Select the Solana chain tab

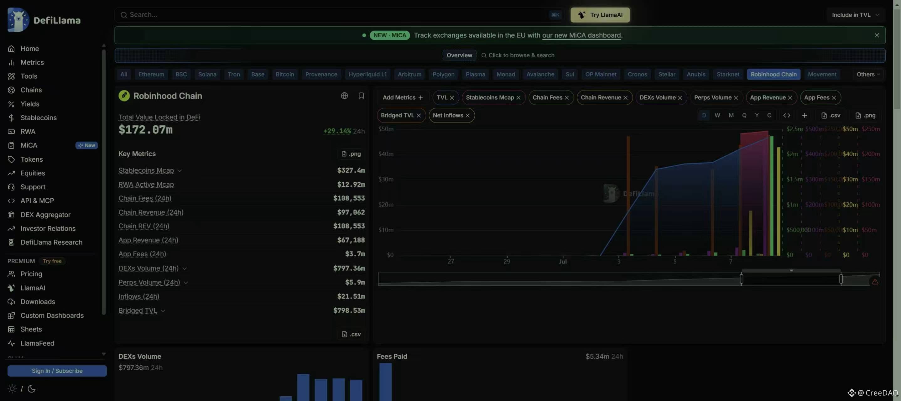(x=207, y=75)
